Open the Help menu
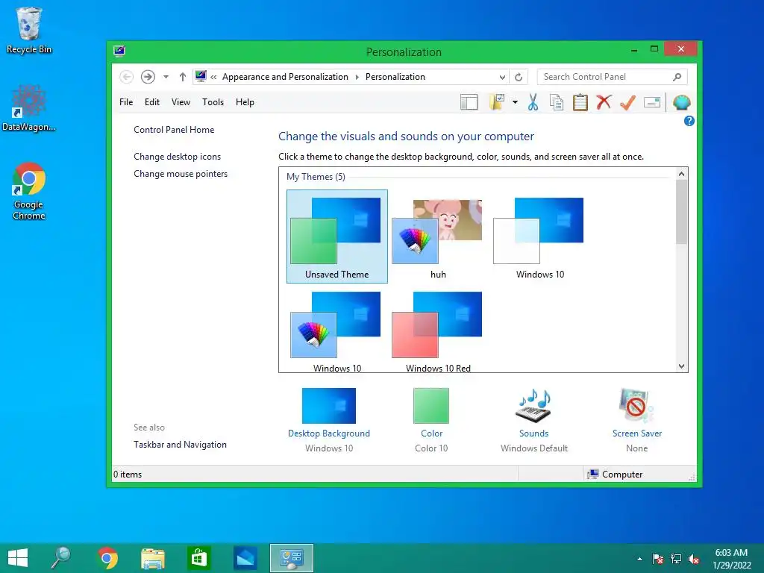This screenshot has width=764, height=573. tap(245, 102)
